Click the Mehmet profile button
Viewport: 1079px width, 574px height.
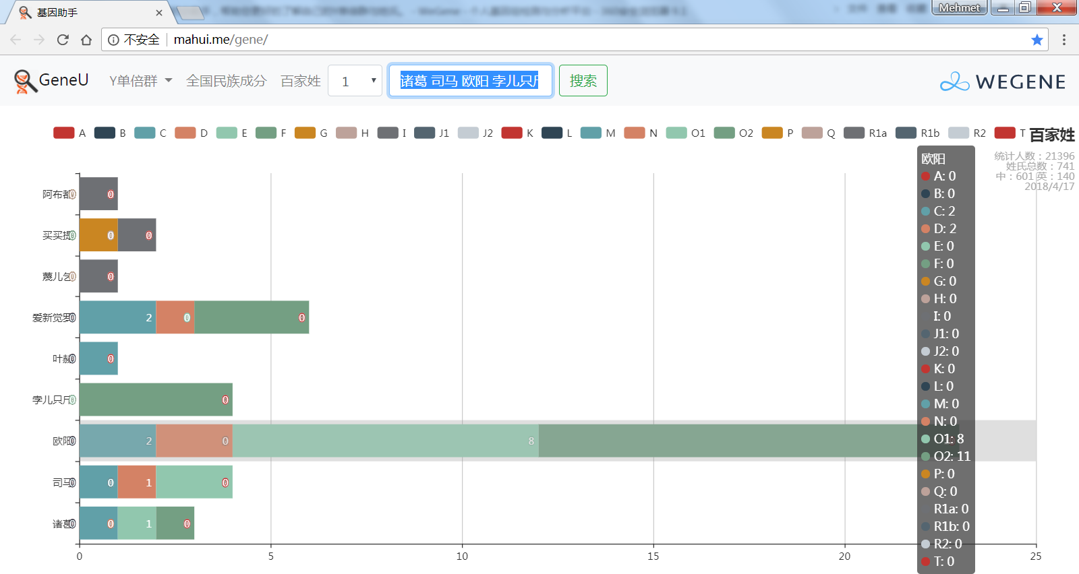click(959, 7)
